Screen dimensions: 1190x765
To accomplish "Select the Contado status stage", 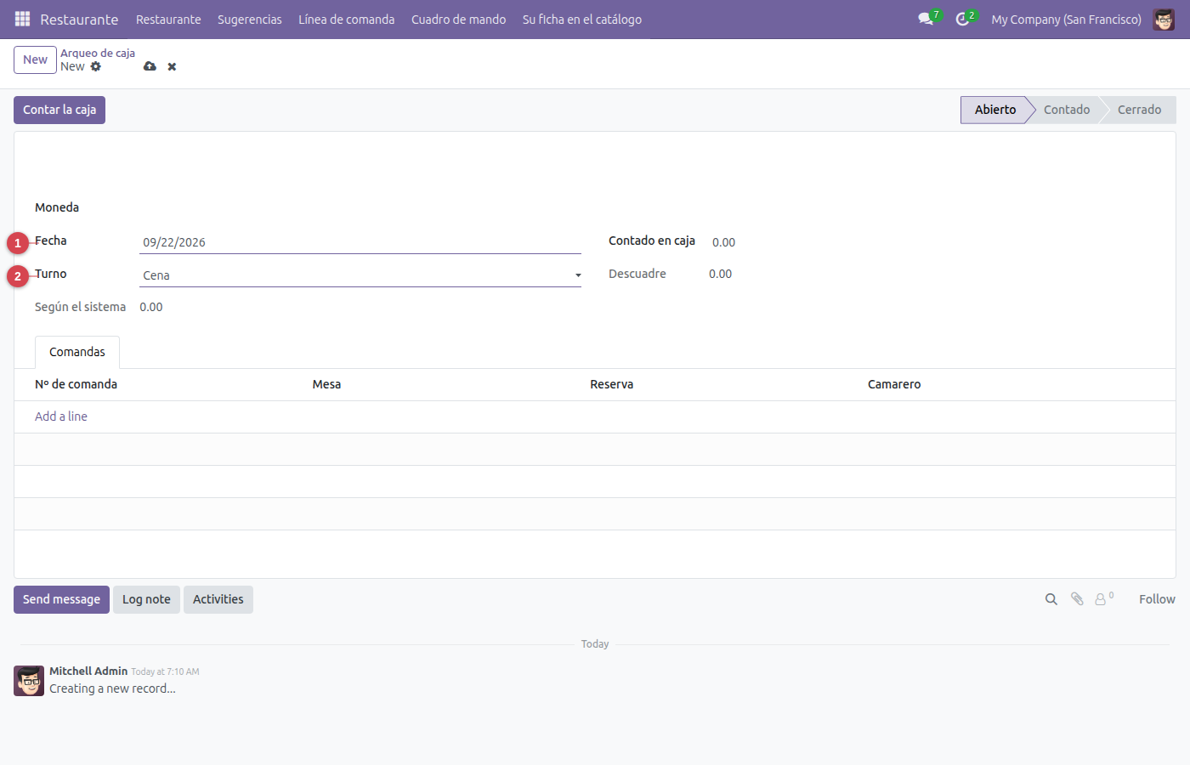I will [x=1067, y=110].
